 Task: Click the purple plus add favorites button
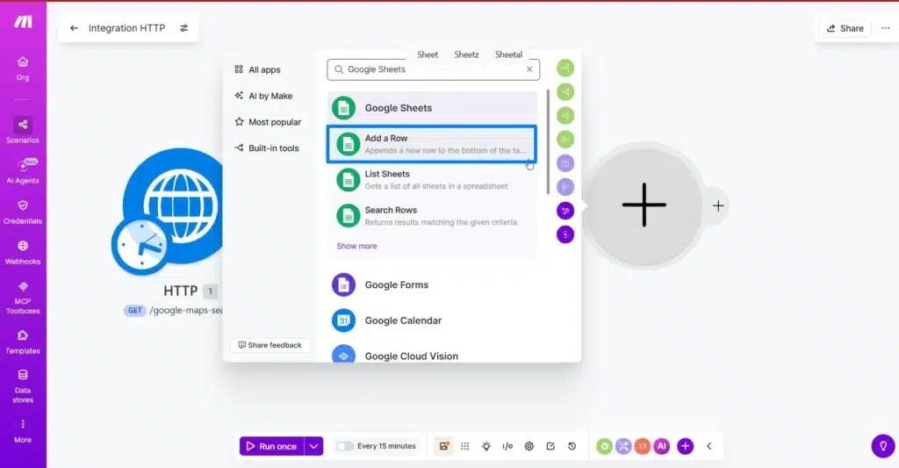pyautogui.click(x=685, y=446)
